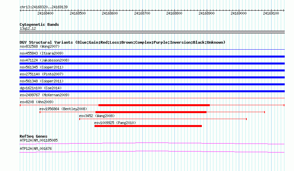The image size is (294, 171).
Task: Click the 24169100 ruler coordinate
Action: (271, 13)
